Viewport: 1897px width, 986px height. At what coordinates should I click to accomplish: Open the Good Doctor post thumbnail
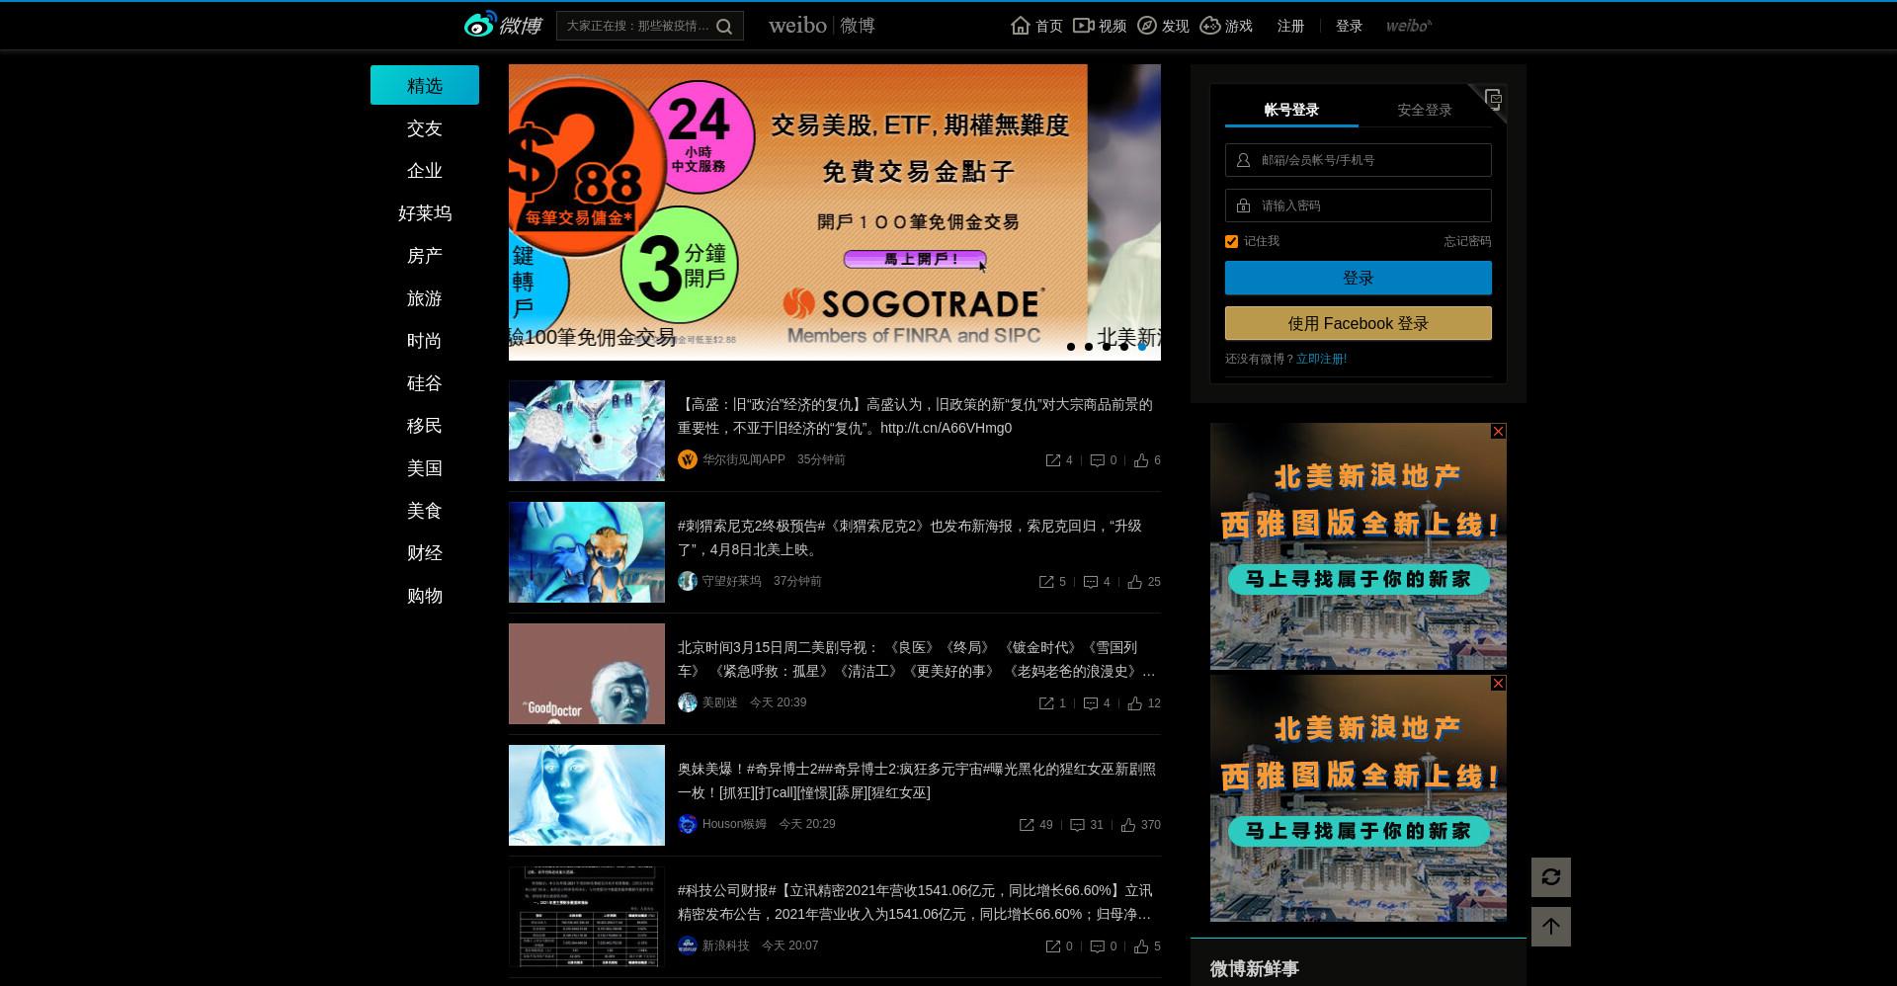click(x=587, y=674)
